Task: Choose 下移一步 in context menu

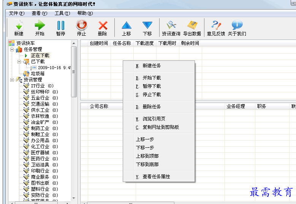Action: click(x=159, y=147)
